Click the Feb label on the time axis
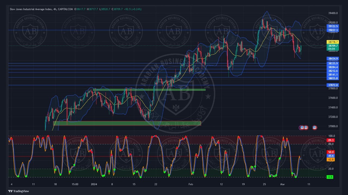The height and width of the screenshot is (195, 348). click(191, 184)
